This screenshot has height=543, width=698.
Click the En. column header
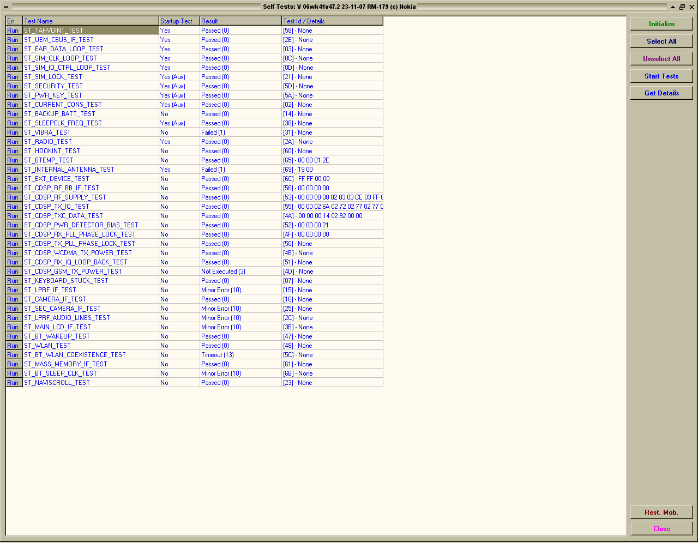click(14, 21)
